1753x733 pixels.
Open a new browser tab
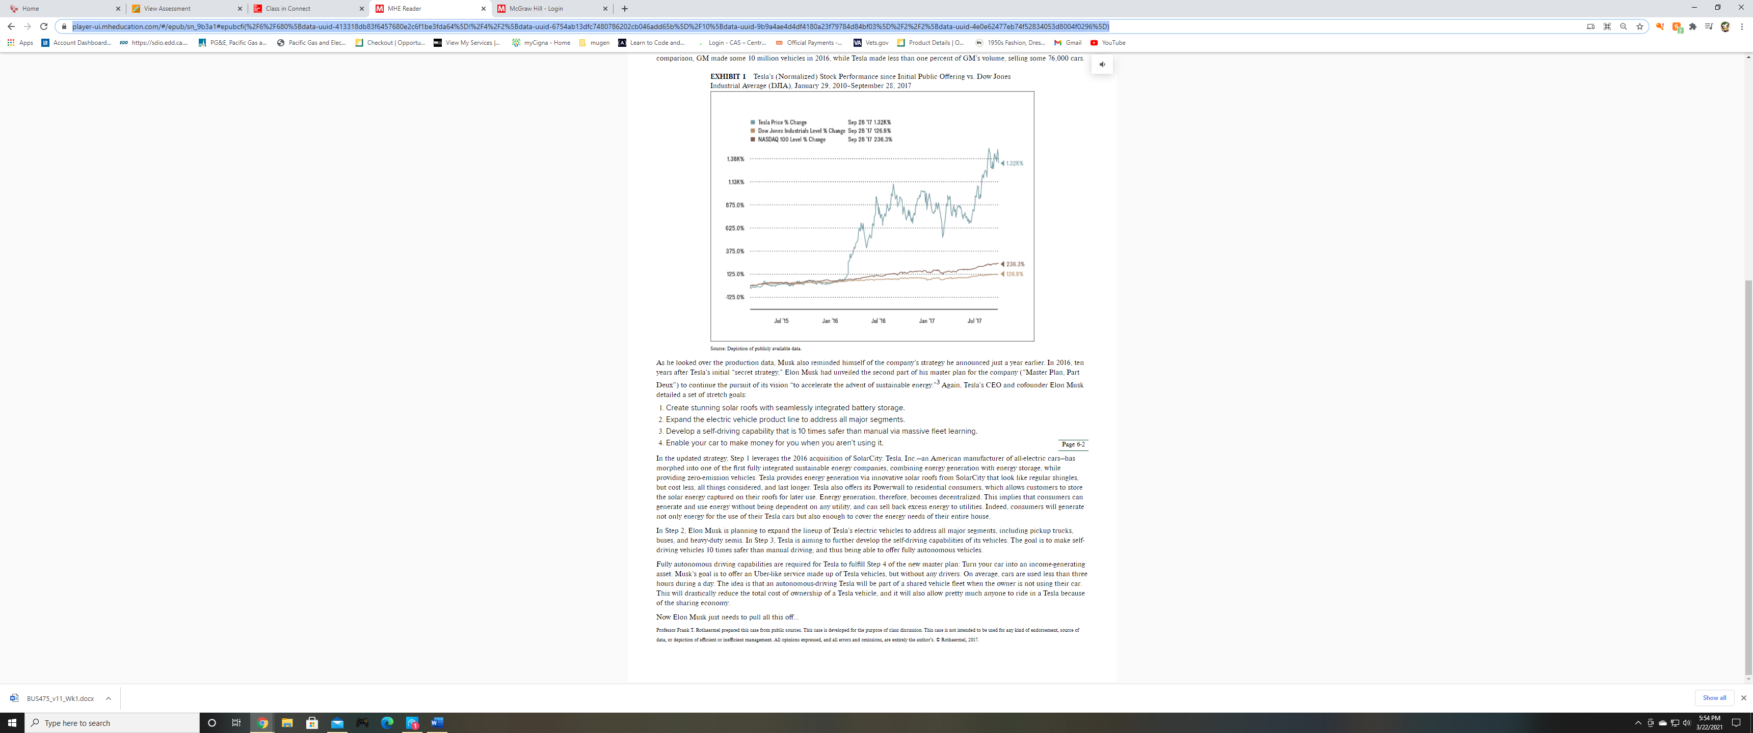click(625, 9)
